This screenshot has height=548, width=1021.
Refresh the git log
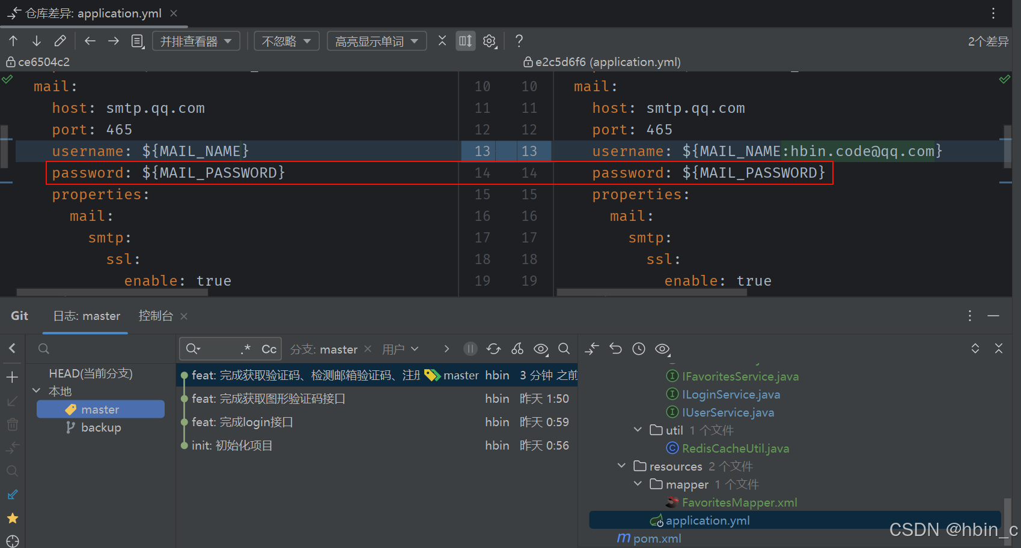[493, 349]
